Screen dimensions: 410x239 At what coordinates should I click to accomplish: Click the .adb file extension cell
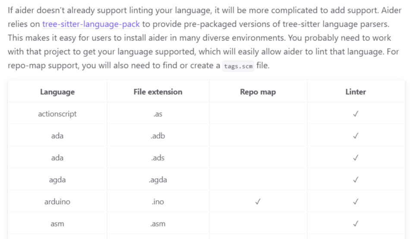point(158,136)
